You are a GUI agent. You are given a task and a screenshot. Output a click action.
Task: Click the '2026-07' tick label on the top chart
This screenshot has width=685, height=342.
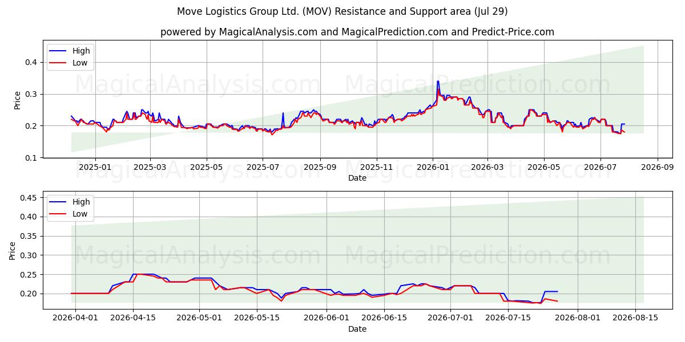[600, 167]
